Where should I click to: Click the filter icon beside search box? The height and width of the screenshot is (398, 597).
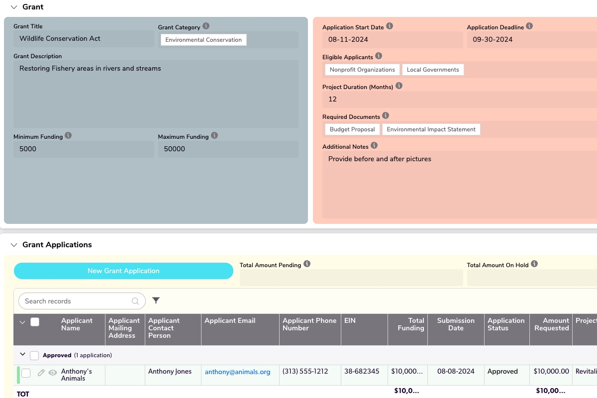click(156, 300)
